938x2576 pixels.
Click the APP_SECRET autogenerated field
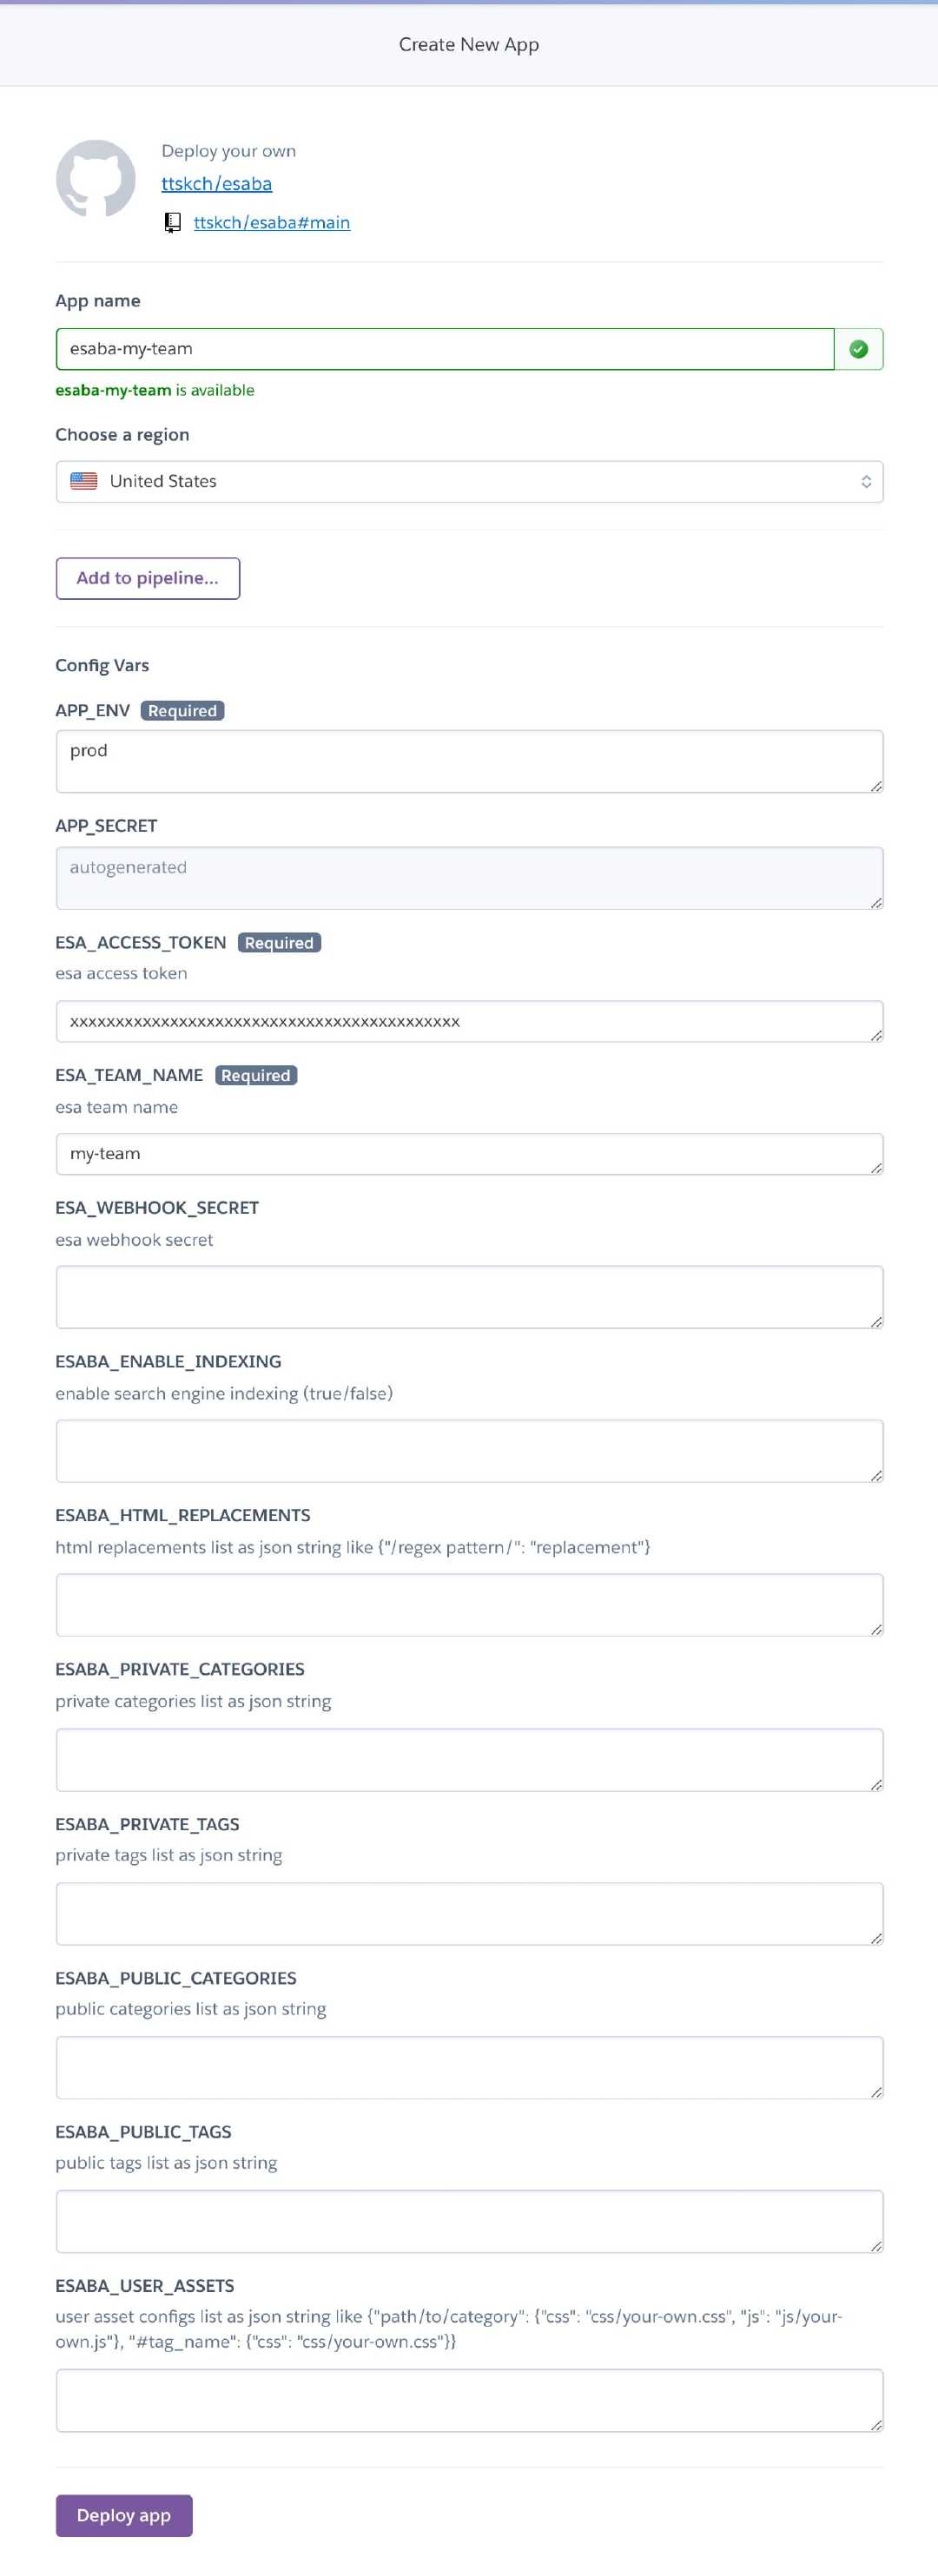(469, 878)
